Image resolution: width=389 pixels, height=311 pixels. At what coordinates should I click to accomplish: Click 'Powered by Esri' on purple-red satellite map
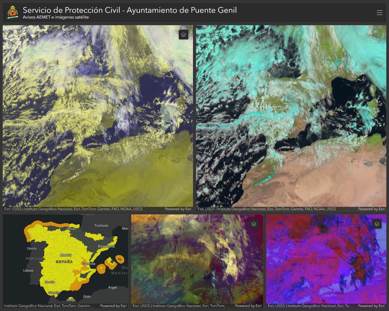(371, 306)
